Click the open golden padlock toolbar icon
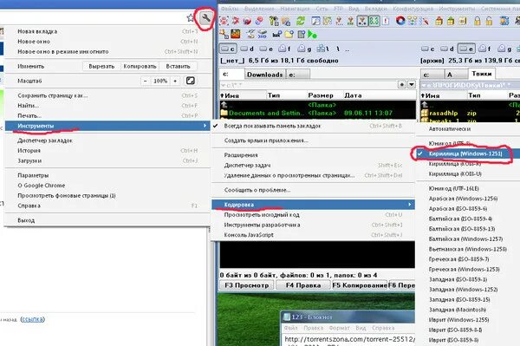The width and height of the screenshot is (520, 346). [x=489, y=21]
